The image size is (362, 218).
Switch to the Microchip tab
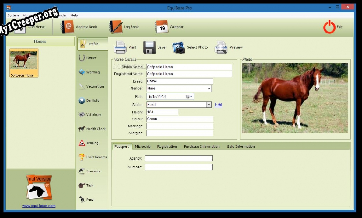pyautogui.click(x=143, y=147)
